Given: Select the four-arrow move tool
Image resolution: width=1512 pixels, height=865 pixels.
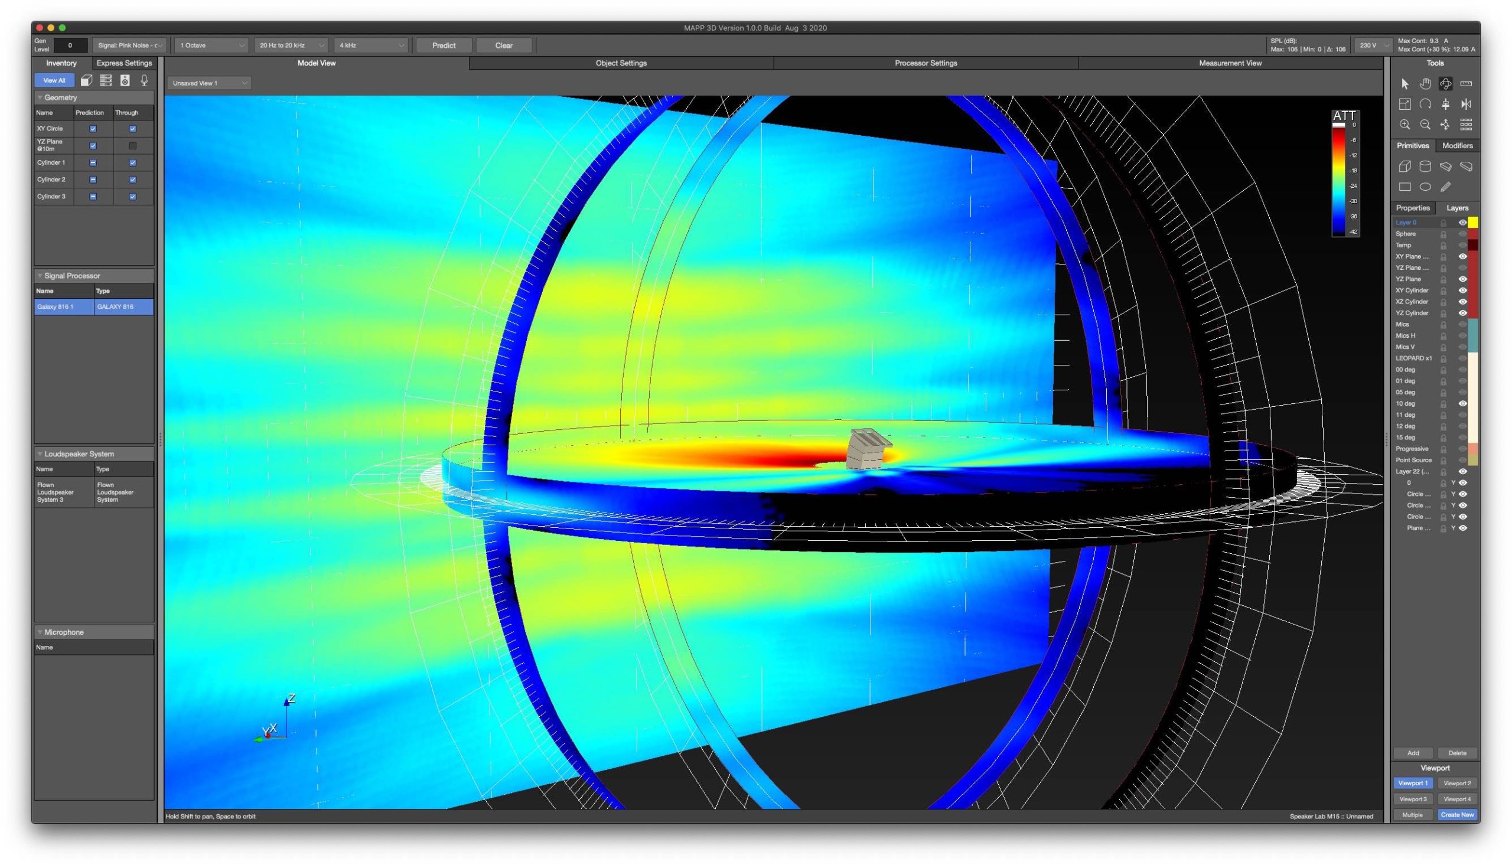Looking at the screenshot, I should click(x=1445, y=124).
